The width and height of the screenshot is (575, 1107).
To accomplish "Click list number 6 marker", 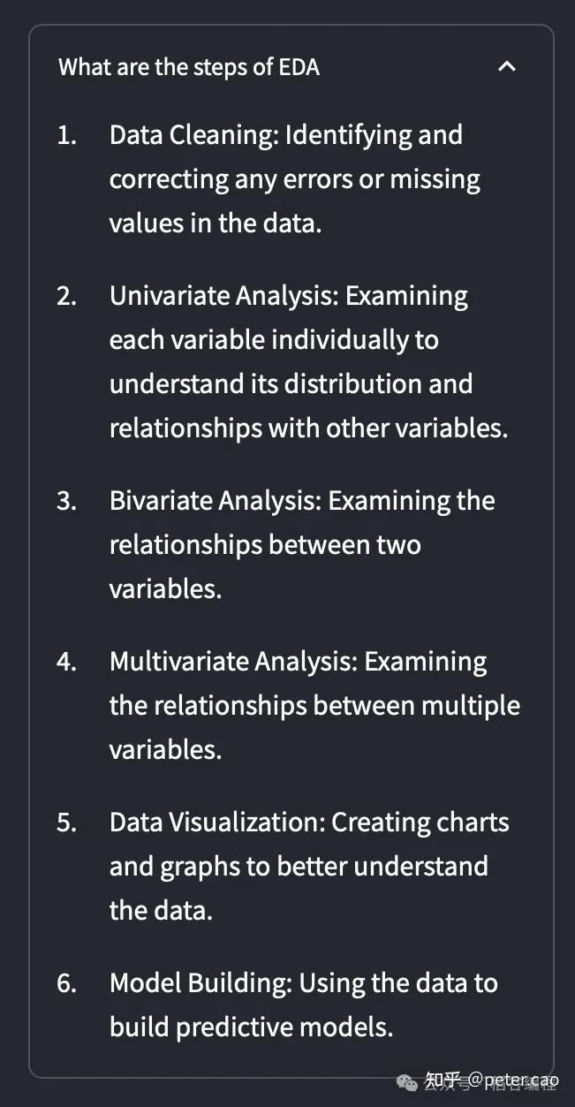I will tap(66, 983).
